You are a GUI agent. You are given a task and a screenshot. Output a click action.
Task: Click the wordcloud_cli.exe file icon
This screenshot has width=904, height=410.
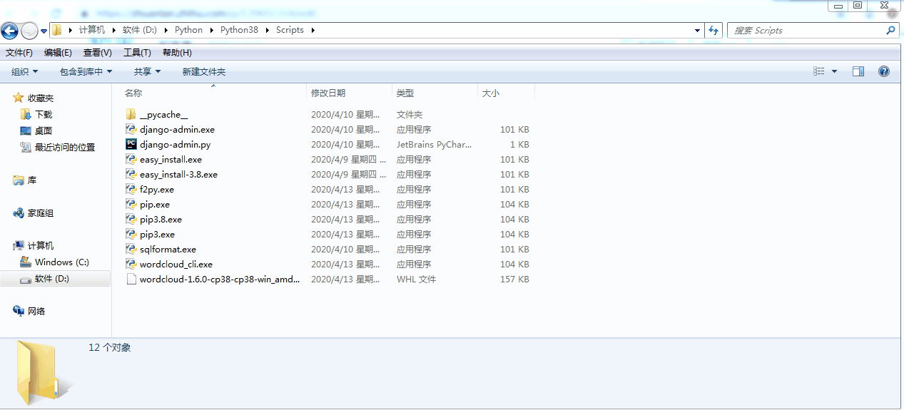coord(131,265)
